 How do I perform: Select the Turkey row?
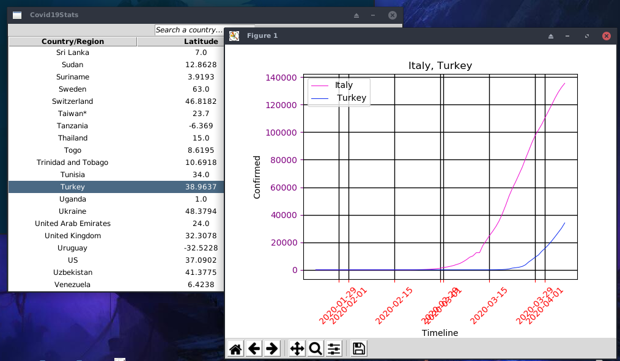[x=73, y=187]
